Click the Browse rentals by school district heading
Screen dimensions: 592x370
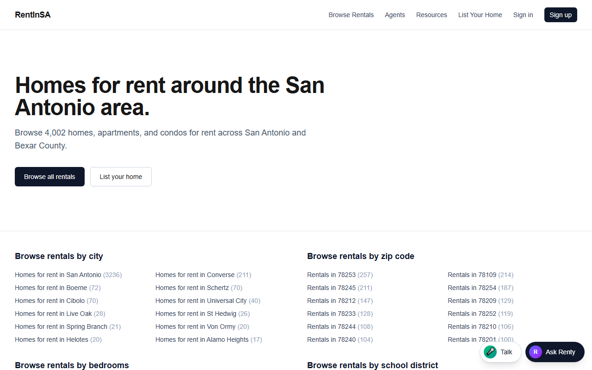tap(372, 365)
